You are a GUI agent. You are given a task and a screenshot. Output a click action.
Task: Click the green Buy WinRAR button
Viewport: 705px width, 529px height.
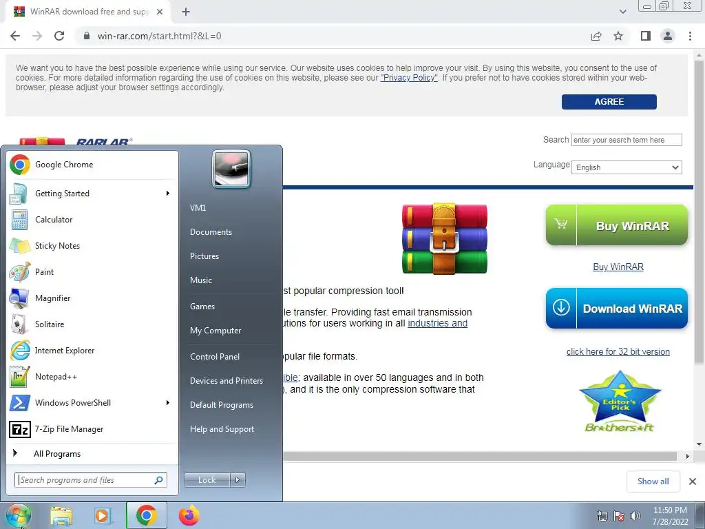point(617,225)
